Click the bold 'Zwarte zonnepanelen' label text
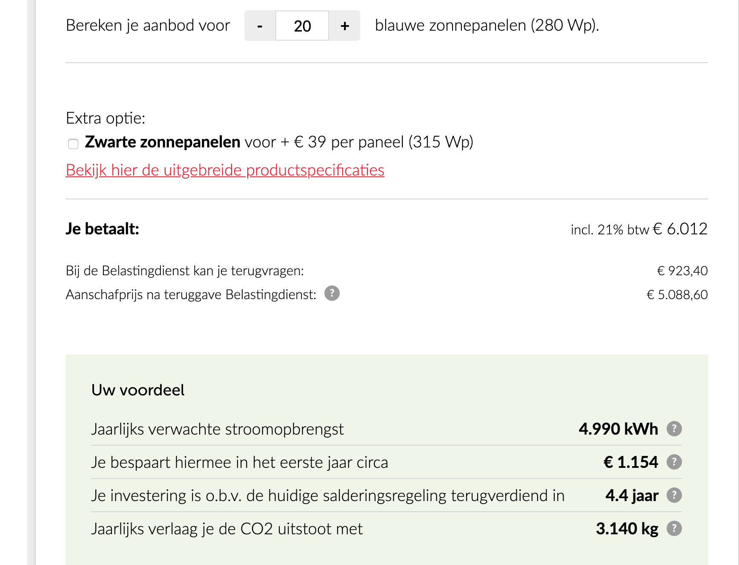The width and height of the screenshot is (739, 565). coord(163,142)
